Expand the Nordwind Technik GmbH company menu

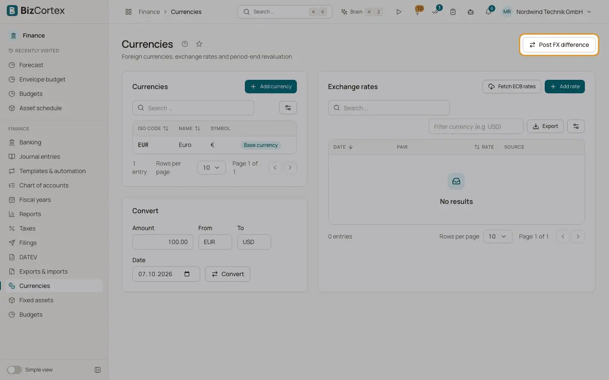[x=546, y=12]
